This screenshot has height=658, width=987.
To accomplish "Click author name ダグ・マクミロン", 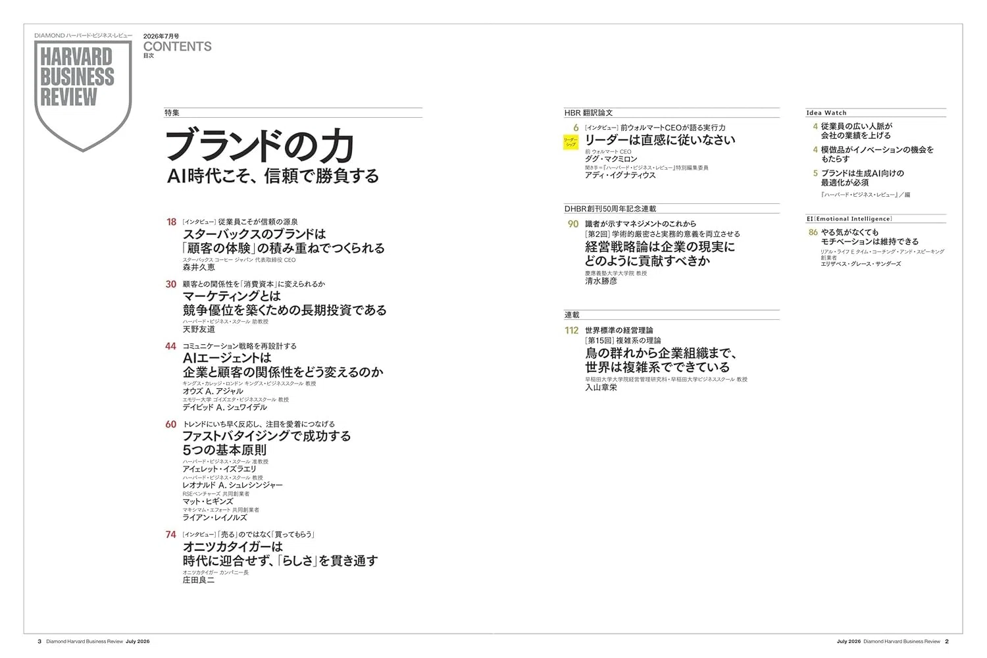I will (x=611, y=159).
